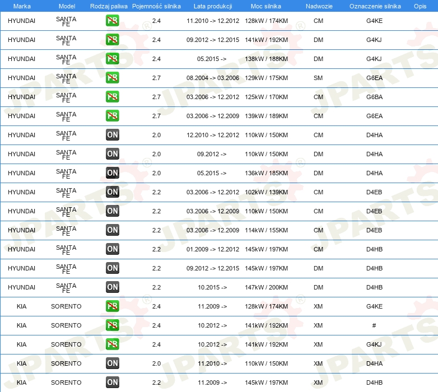Click the 10.2015 -> production years cell
Image resolution: width=438 pixels, height=392 pixels.
click(212, 287)
